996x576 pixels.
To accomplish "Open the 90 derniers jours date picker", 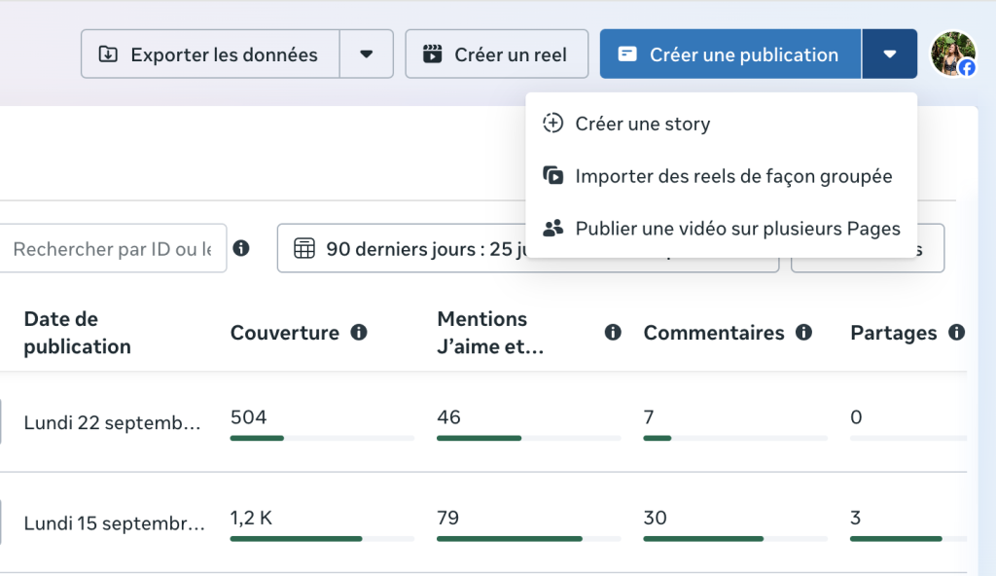I will [x=409, y=249].
